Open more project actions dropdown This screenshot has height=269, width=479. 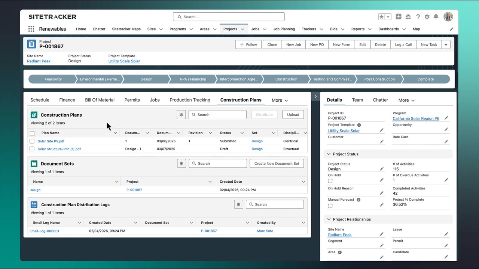tap(446, 44)
